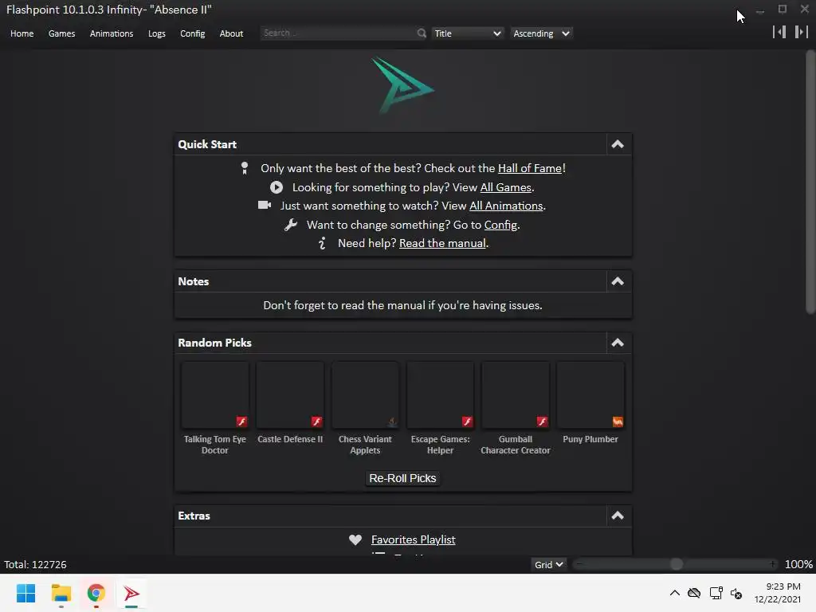
Task: Click the Re-Roll Picks button
Action: coord(402,478)
